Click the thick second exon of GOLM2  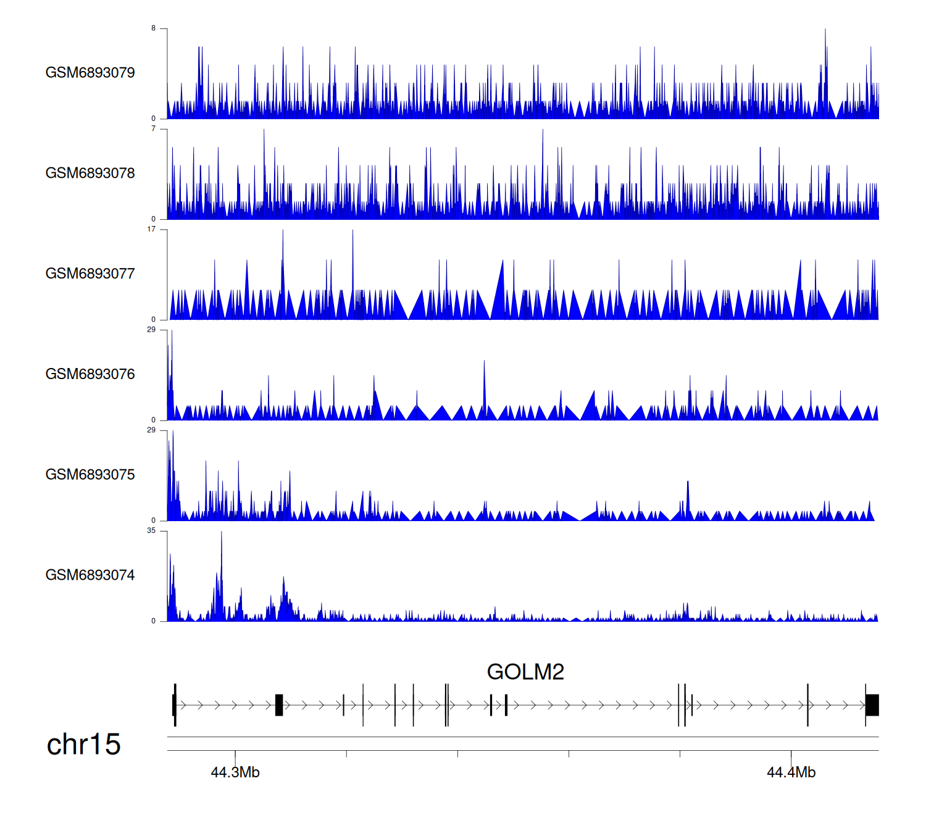[279, 705]
